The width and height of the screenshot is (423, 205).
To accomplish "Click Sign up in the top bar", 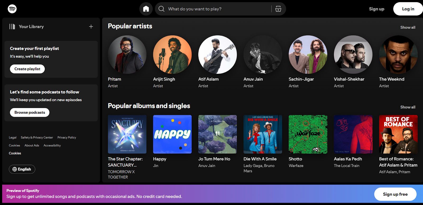I will [376, 9].
